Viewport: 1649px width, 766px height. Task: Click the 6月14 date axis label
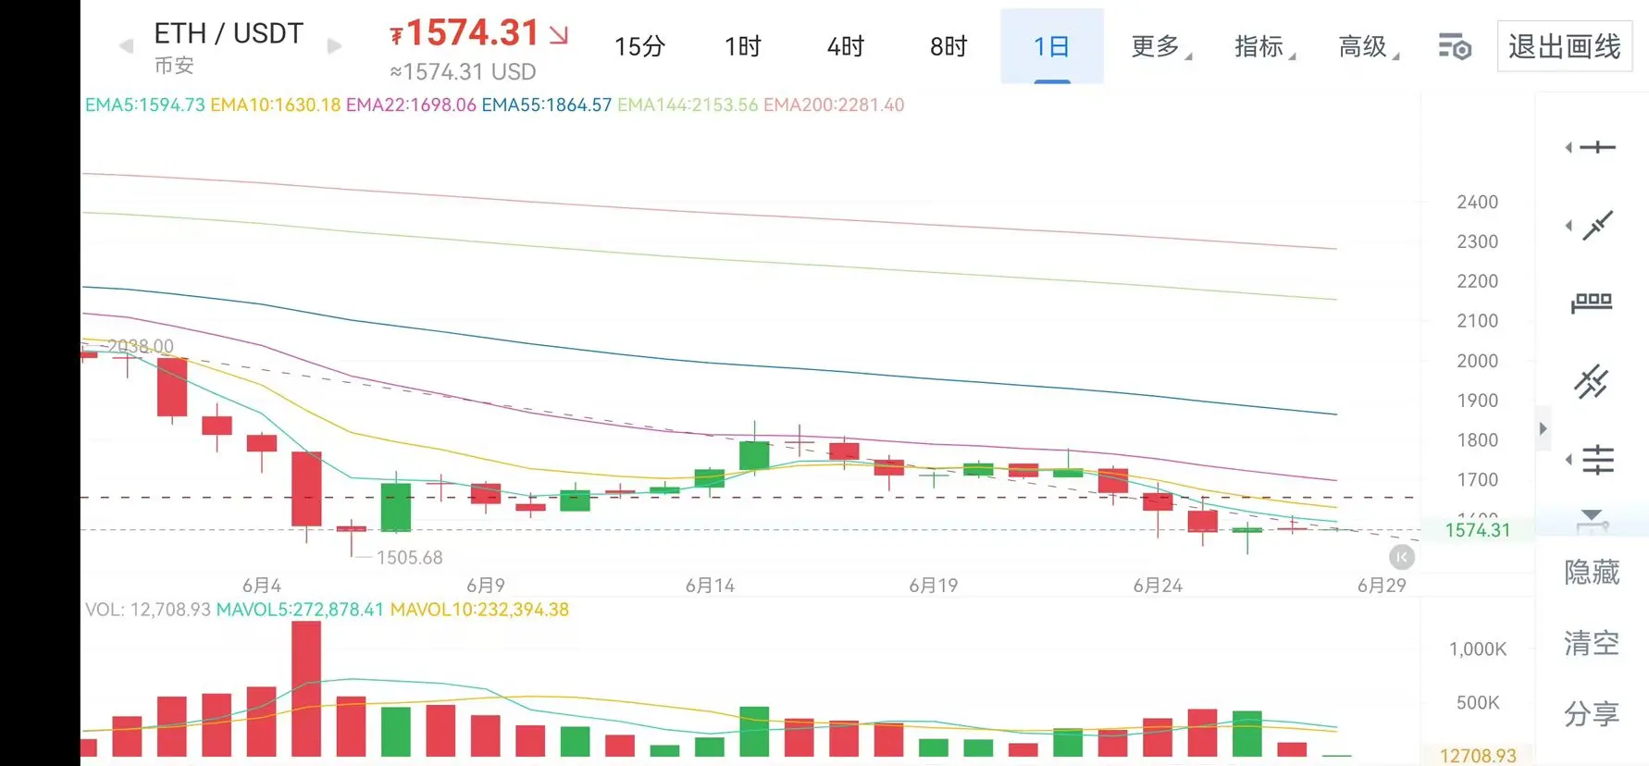(x=710, y=586)
